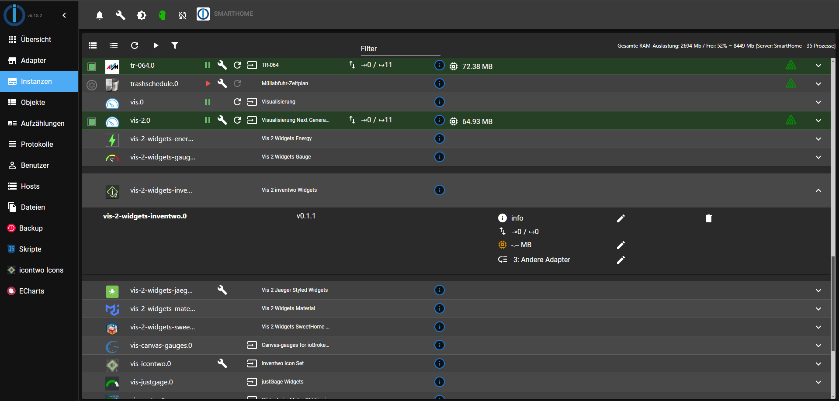Pause the vis.0 instance
The width and height of the screenshot is (839, 401).
(208, 102)
